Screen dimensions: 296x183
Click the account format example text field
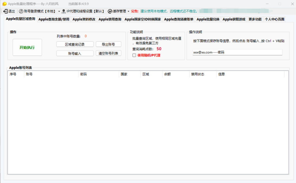pyautogui.click(x=237, y=52)
